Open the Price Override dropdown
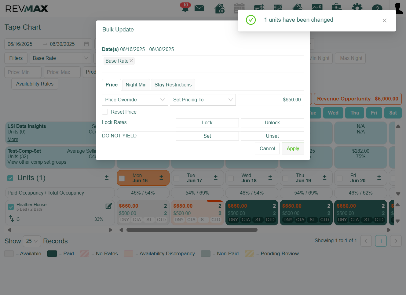 click(x=135, y=100)
